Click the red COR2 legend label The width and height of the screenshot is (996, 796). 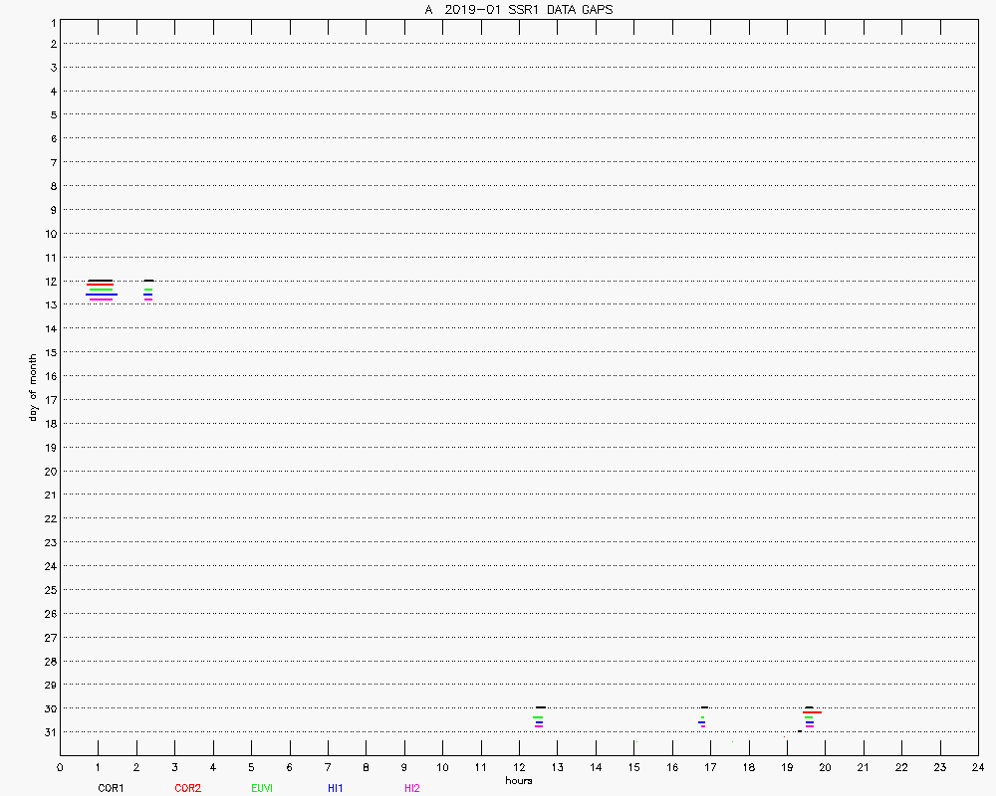(x=187, y=788)
